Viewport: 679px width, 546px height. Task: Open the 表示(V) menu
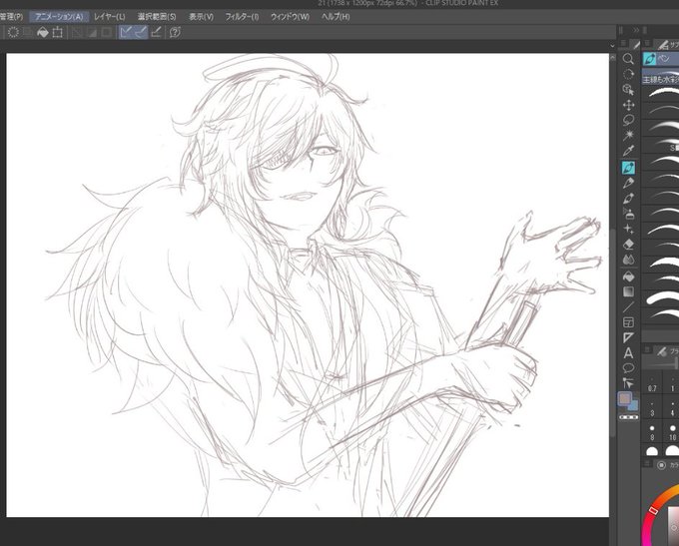(202, 16)
